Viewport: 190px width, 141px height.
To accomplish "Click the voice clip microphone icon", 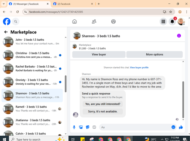I will [74, 127].
